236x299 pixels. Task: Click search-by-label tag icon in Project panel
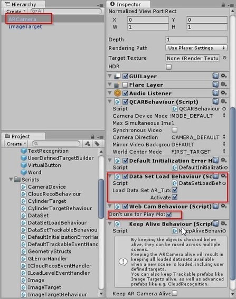[x=97, y=144]
